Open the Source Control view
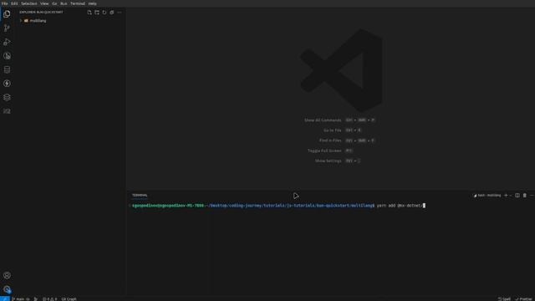 (x=7, y=28)
